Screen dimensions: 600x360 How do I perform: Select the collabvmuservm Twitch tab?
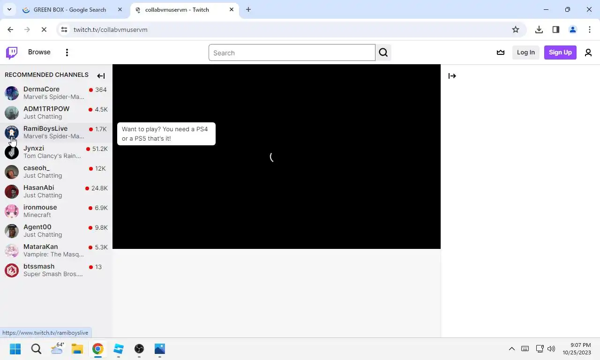coord(184,9)
